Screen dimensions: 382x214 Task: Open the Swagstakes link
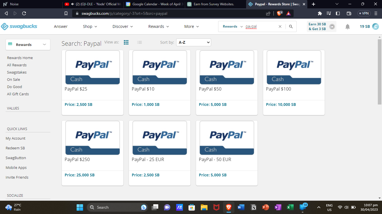[17, 72]
